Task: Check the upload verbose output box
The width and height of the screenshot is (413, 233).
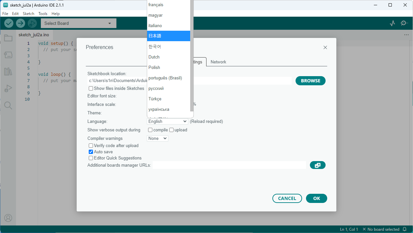Action: (x=172, y=130)
